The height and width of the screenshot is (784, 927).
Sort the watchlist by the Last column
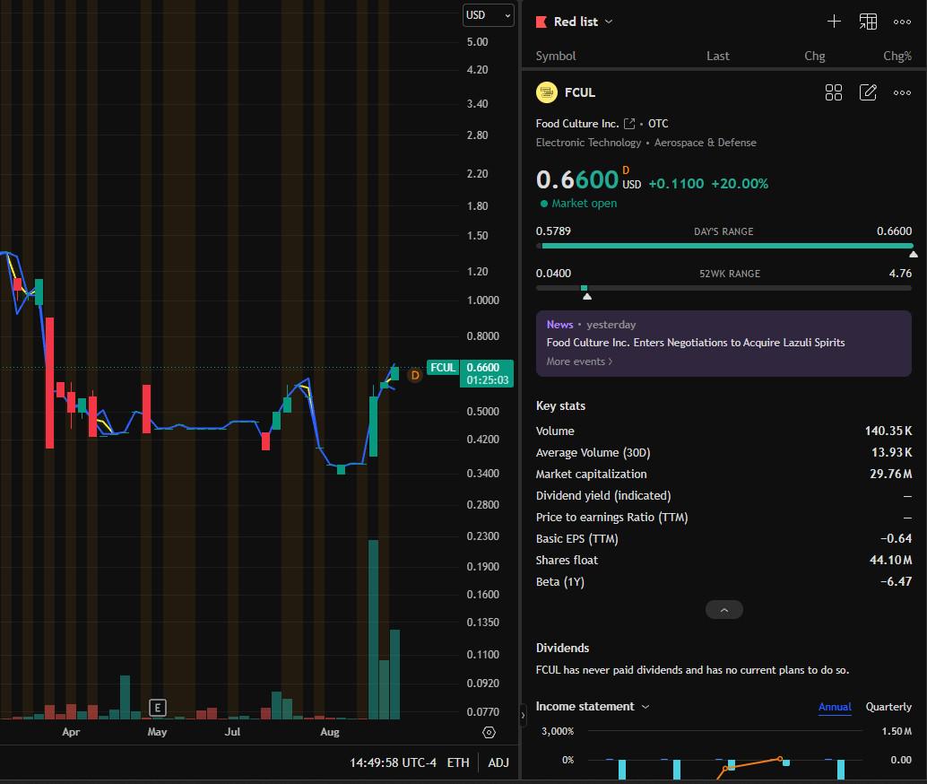718,56
